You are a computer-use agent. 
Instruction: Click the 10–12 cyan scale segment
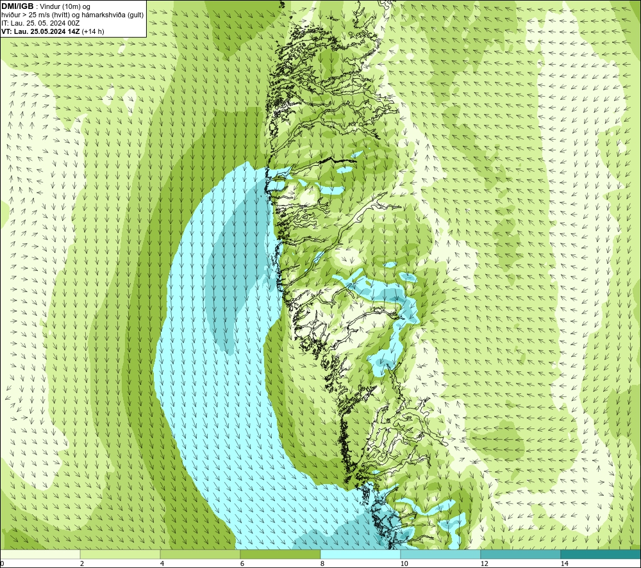[441, 554]
